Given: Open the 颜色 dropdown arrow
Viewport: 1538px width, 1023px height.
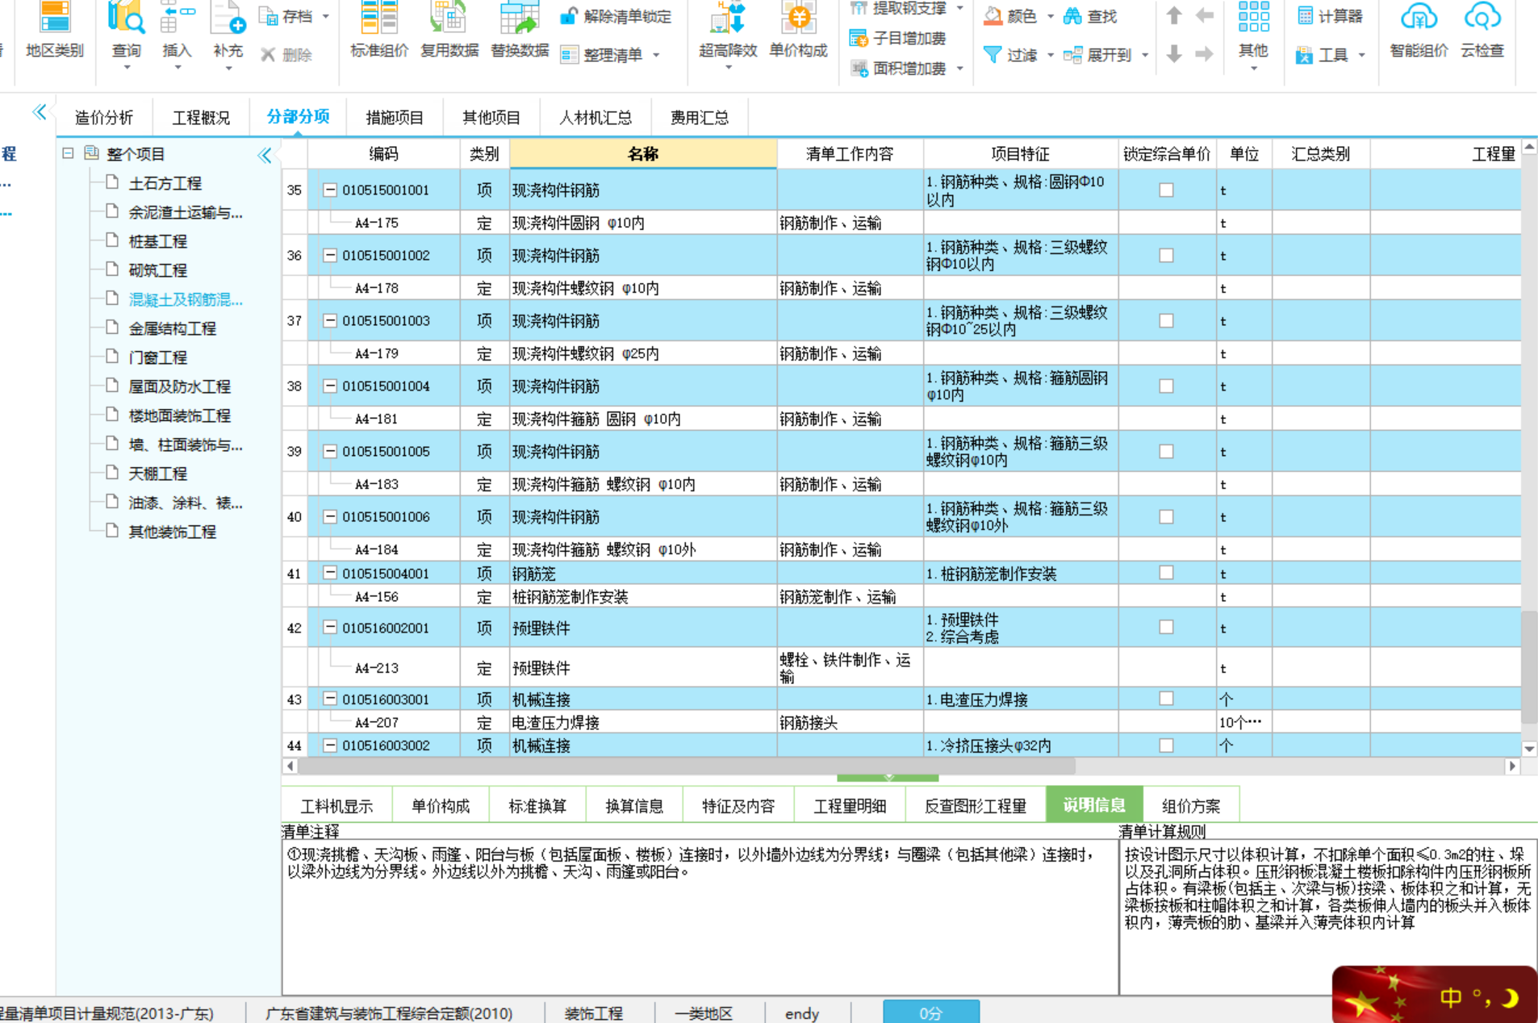Looking at the screenshot, I should pos(1050,16).
